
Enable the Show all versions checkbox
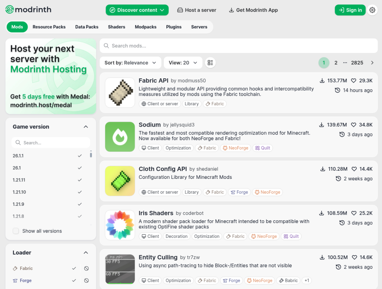(x=16, y=231)
